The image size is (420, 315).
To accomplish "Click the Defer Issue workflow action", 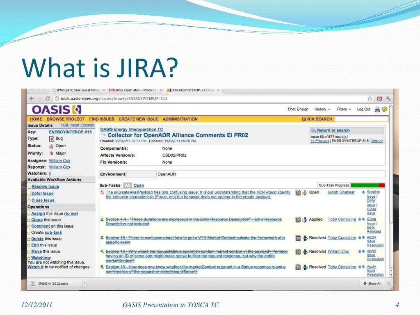I will click(43, 194).
